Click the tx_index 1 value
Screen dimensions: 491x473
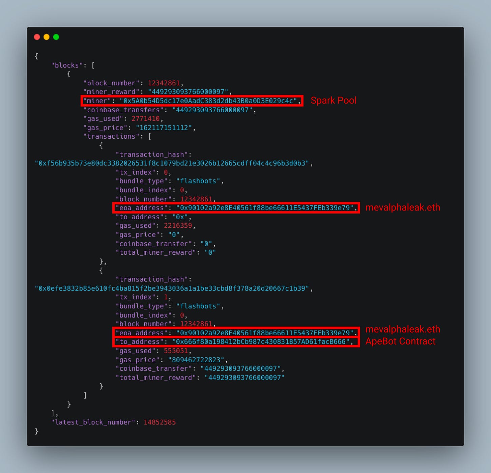[x=167, y=297]
